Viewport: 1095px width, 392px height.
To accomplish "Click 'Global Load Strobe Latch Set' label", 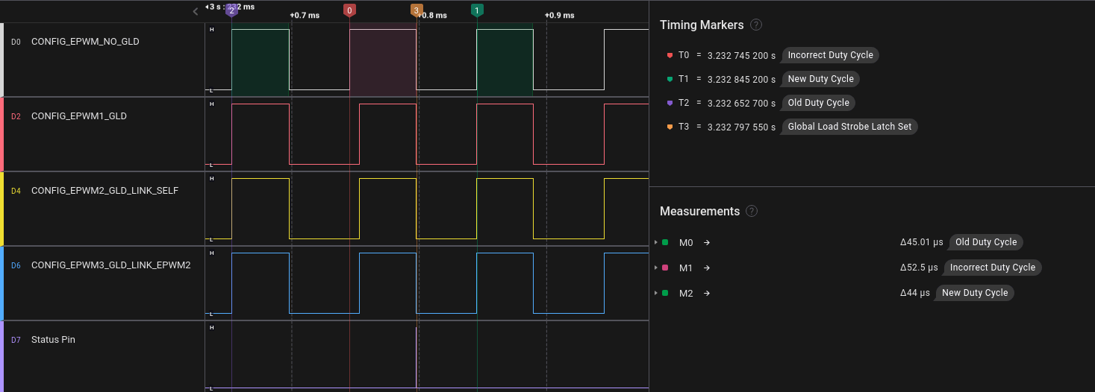I will coord(849,127).
